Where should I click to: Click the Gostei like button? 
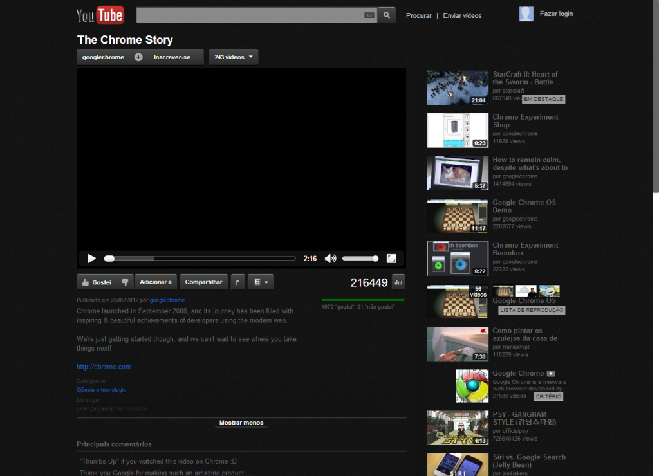(x=97, y=282)
